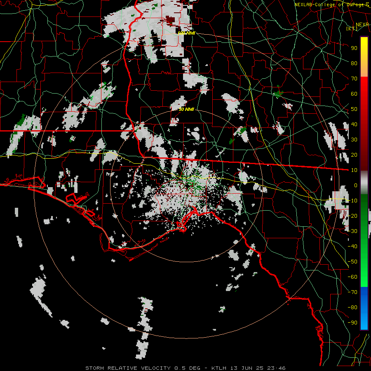Click the positive 90 knots scale label
The width and height of the screenshot is (371, 371).
(x=354, y=48)
